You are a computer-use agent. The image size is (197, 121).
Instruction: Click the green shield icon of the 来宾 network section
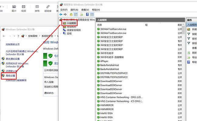(x=50, y=64)
